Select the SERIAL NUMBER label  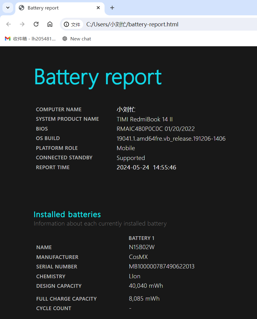(57, 267)
